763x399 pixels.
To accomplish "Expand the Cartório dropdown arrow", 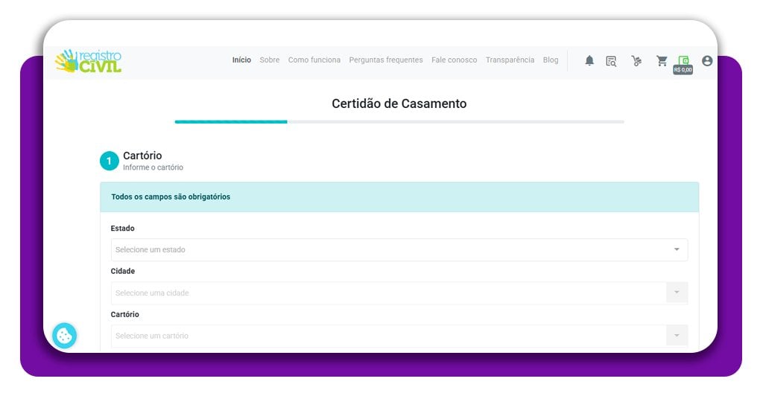I will coord(677,336).
